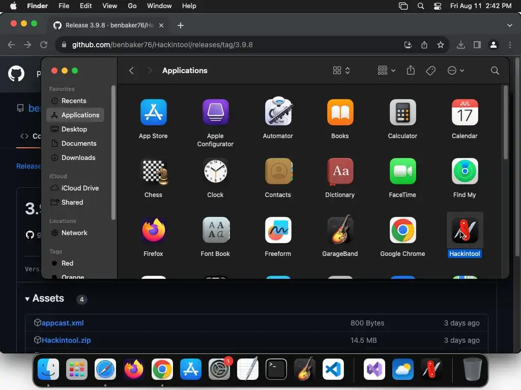Open Desktop in Finder sidebar

[x=75, y=129]
